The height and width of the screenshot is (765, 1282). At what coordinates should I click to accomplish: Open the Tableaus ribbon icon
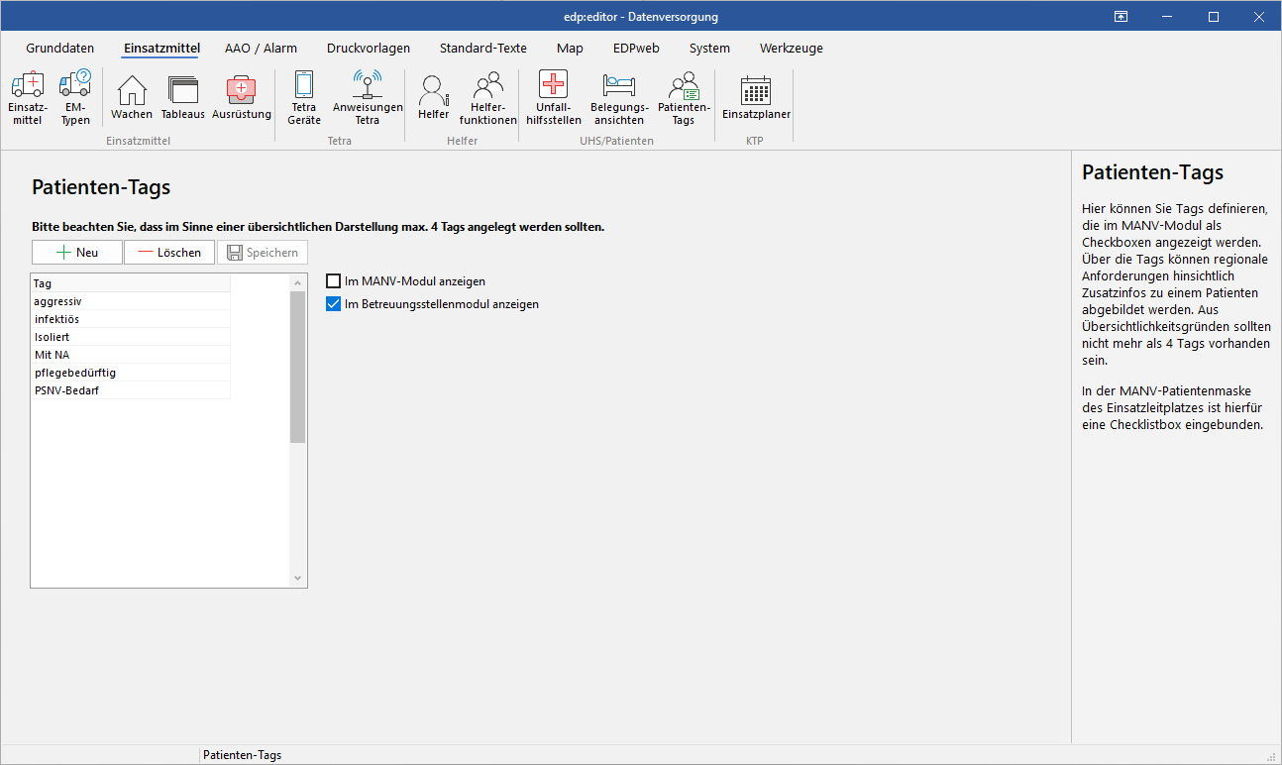pos(183,92)
